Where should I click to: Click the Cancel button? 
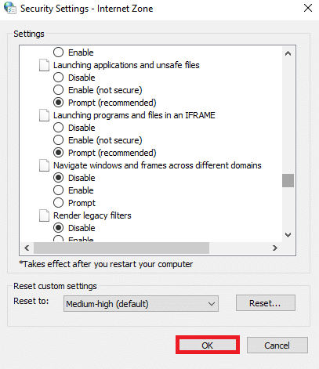pos(277,345)
